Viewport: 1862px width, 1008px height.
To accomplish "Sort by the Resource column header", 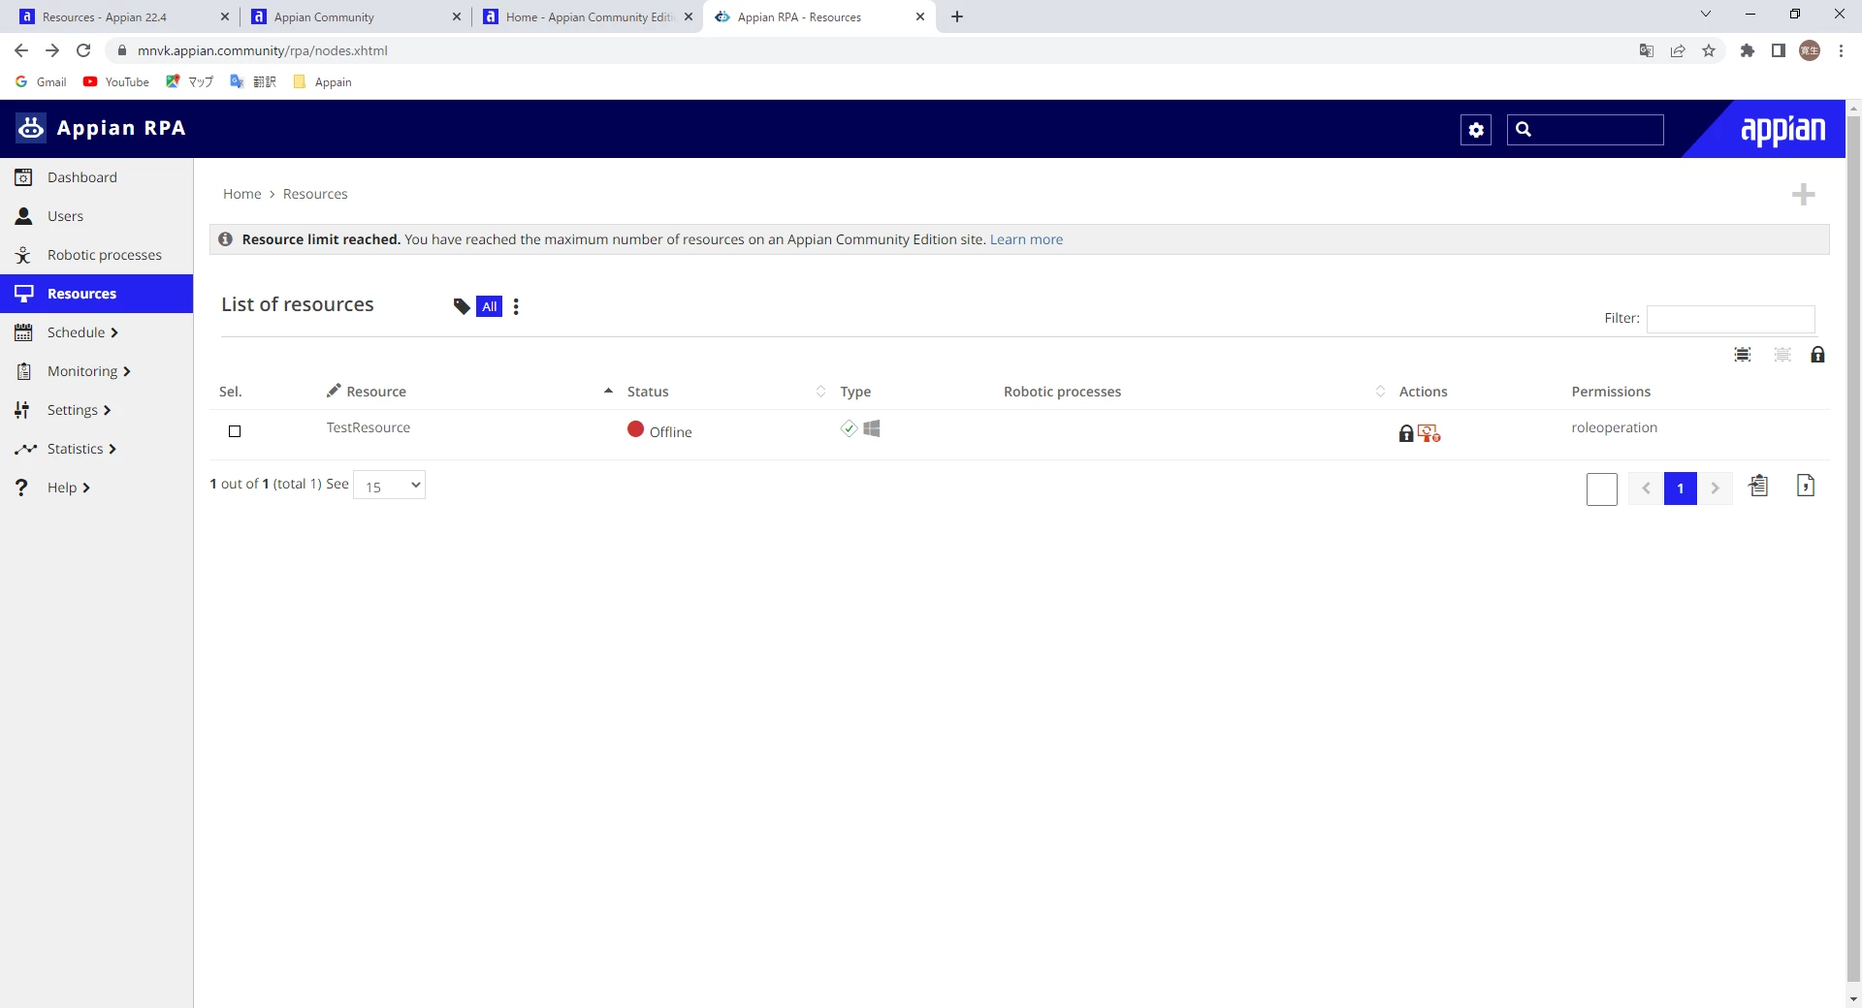I will pyautogui.click(x=376, y=392).
